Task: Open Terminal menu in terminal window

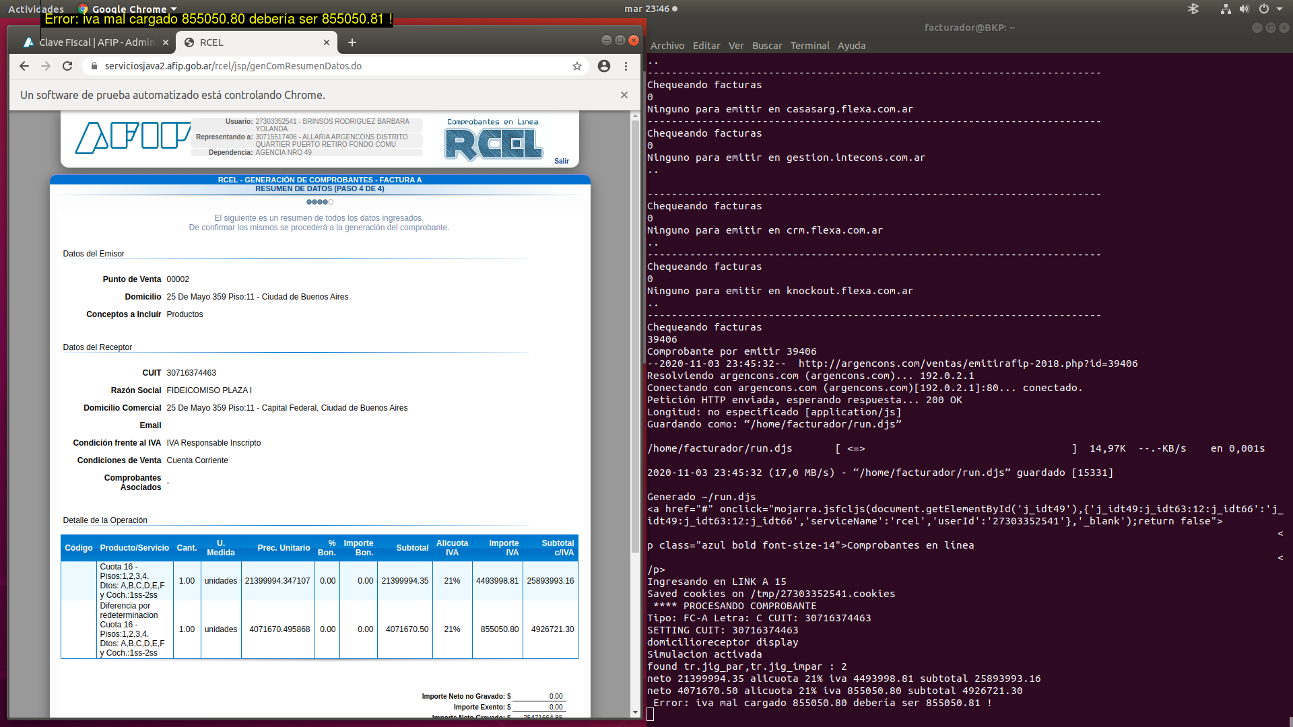Action: pos(810,46)
